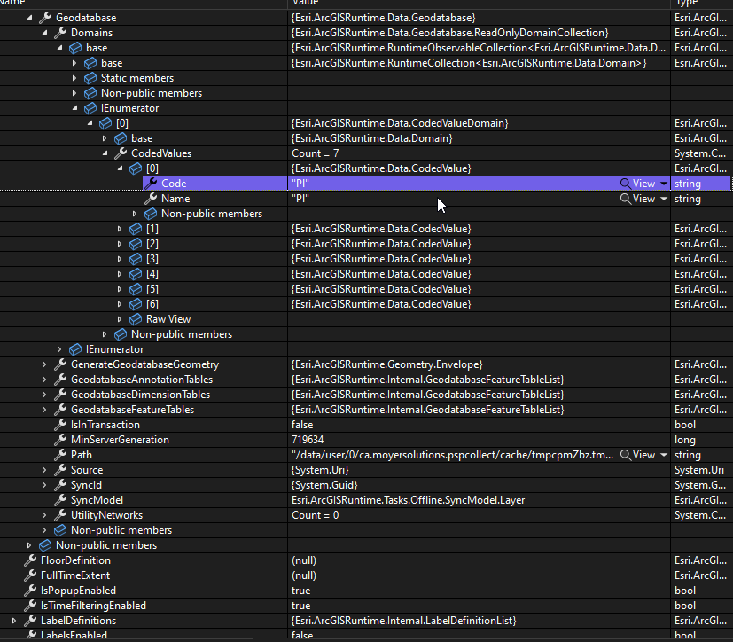Screen dimensions: 733x642
Task: Open visualizer dropdown arrow for Path row
Action: click(664, 455)
